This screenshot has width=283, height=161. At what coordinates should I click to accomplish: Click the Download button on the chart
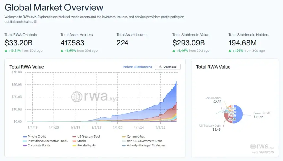(x=168, y=67)
